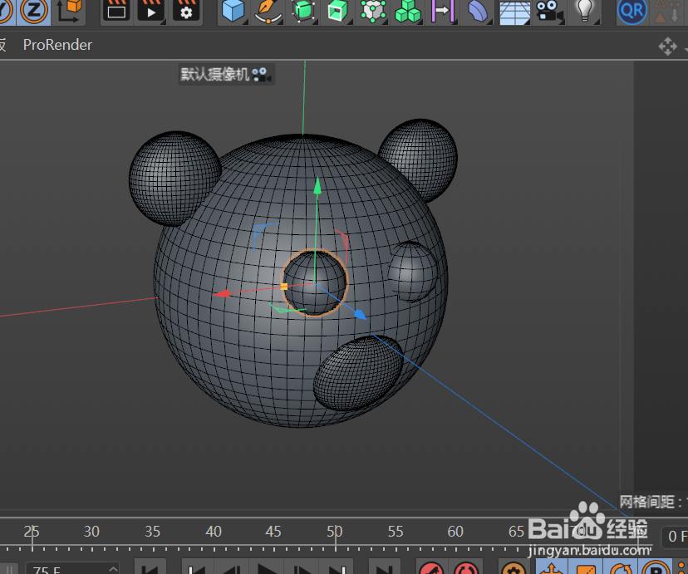Add a Camera object
This screenshot has width=688, height=574.
549,11
